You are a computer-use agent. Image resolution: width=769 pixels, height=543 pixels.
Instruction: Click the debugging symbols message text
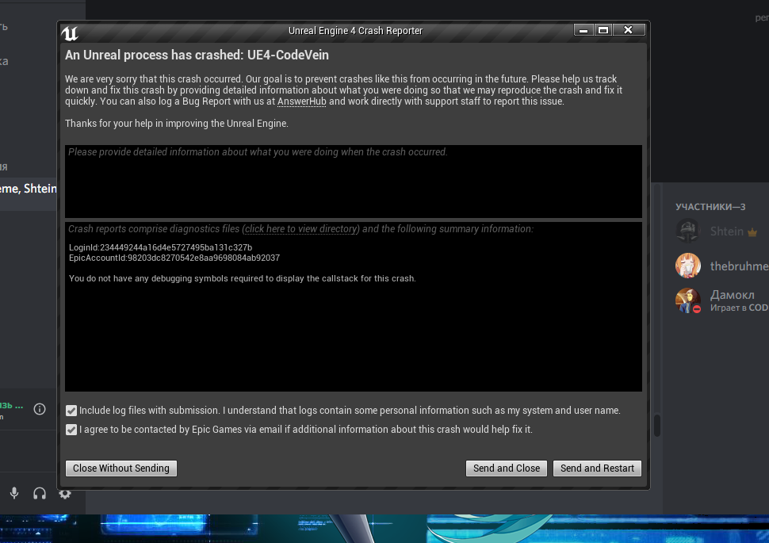click(x=243, y=278)
